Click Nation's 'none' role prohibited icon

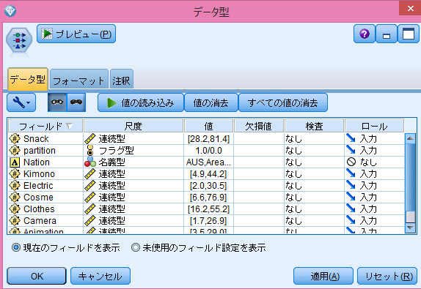pos(351,162)
